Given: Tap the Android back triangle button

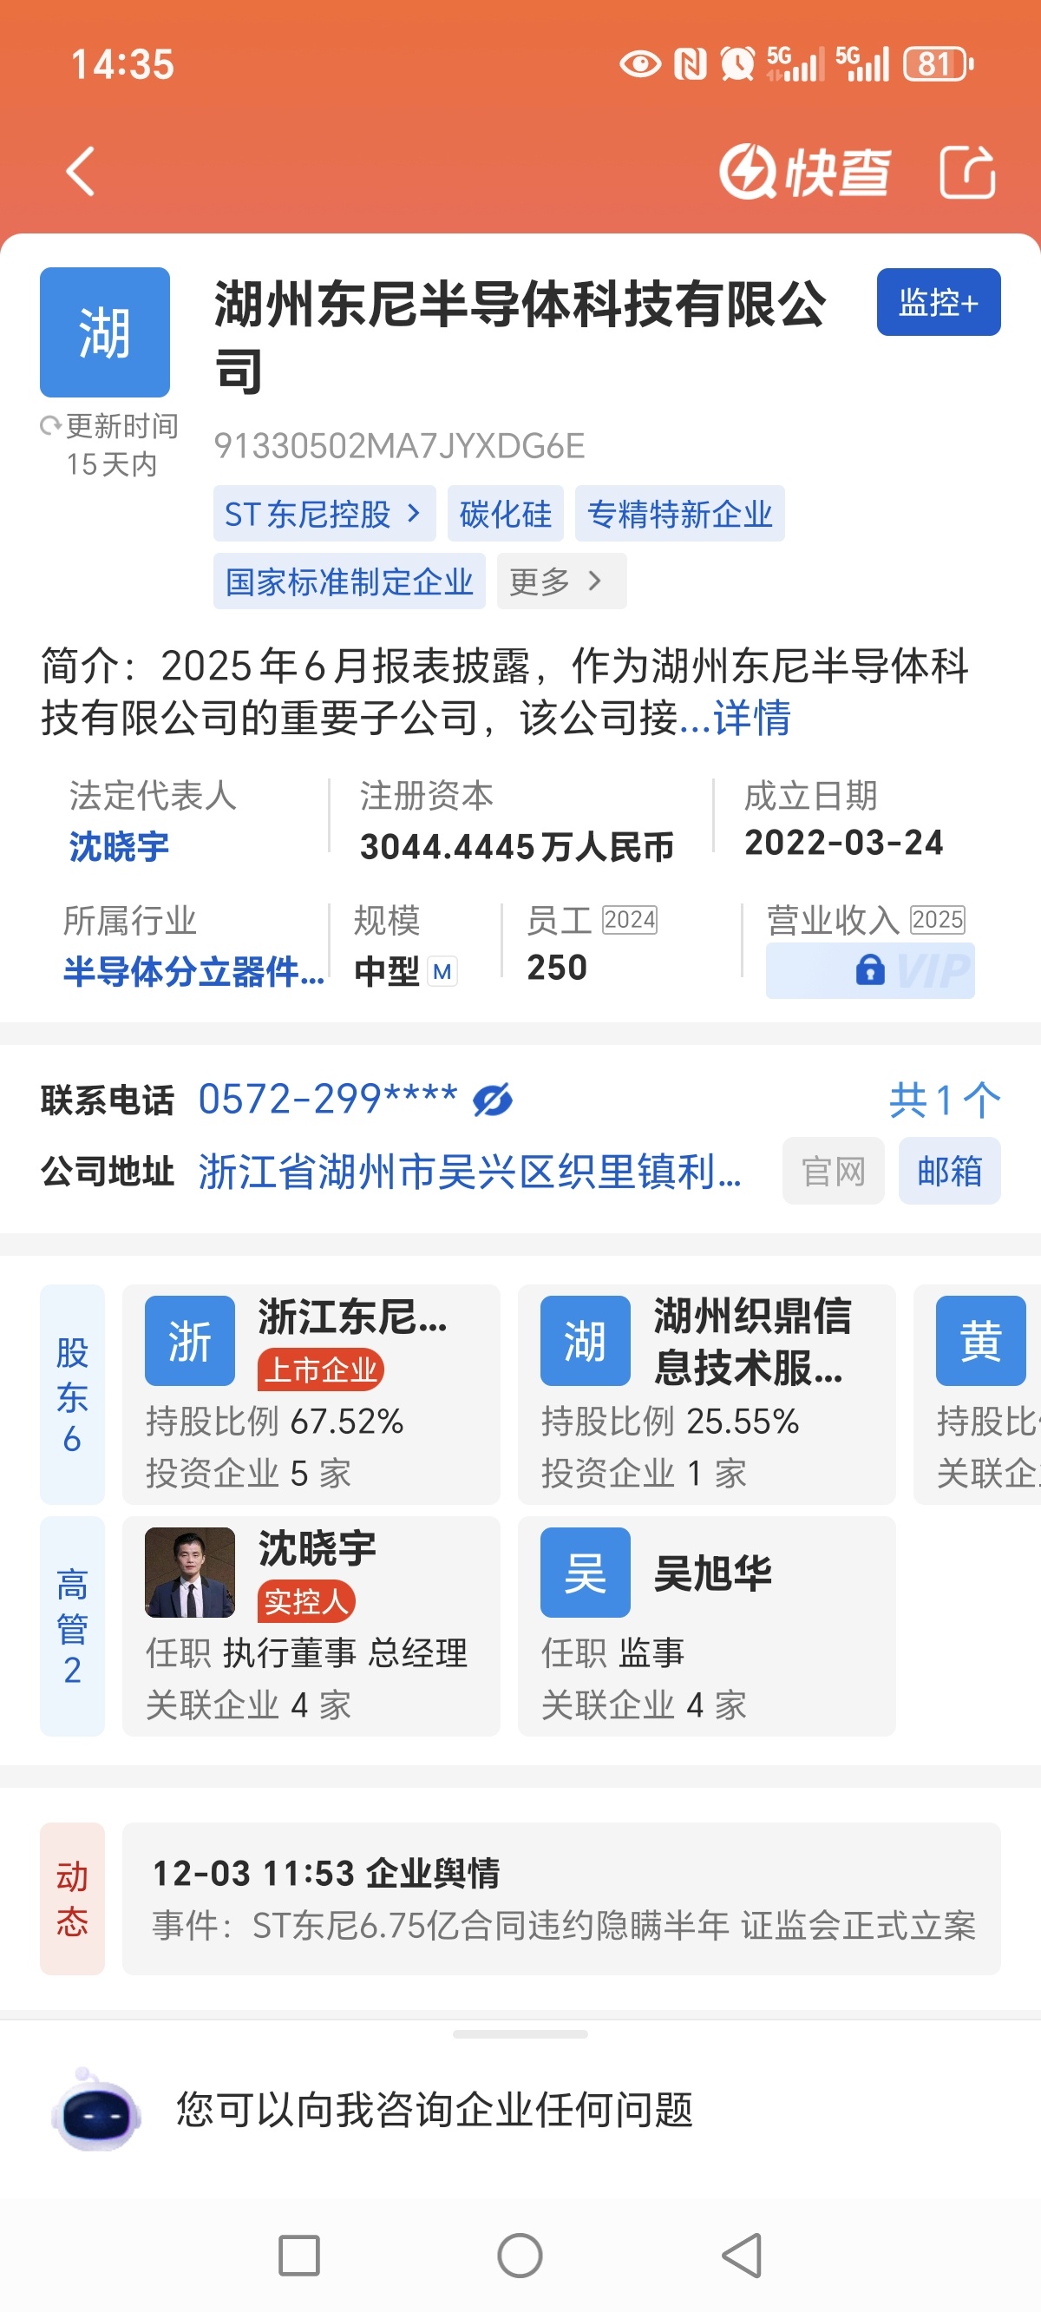Looking at the screenshot, I should [743, 2256].
